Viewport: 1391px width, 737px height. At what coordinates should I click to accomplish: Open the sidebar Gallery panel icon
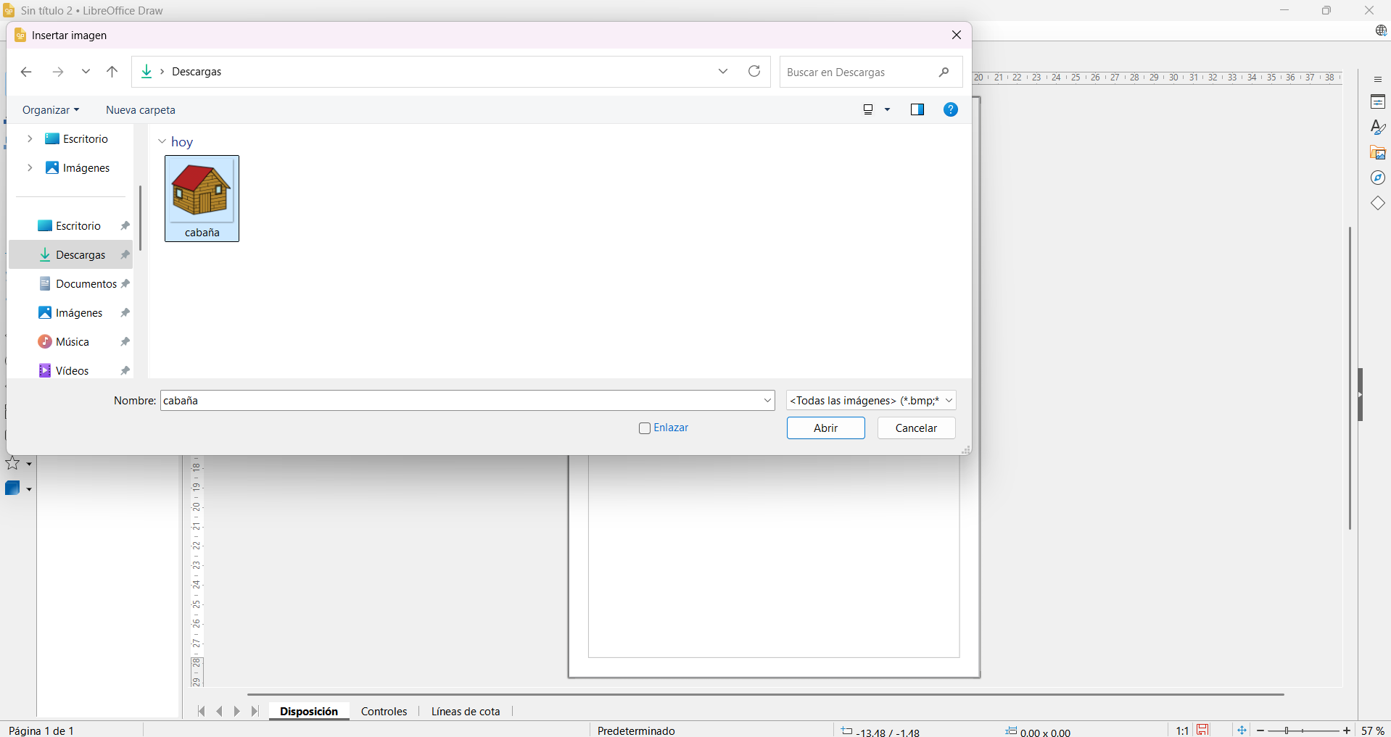tap(1377, 153)
